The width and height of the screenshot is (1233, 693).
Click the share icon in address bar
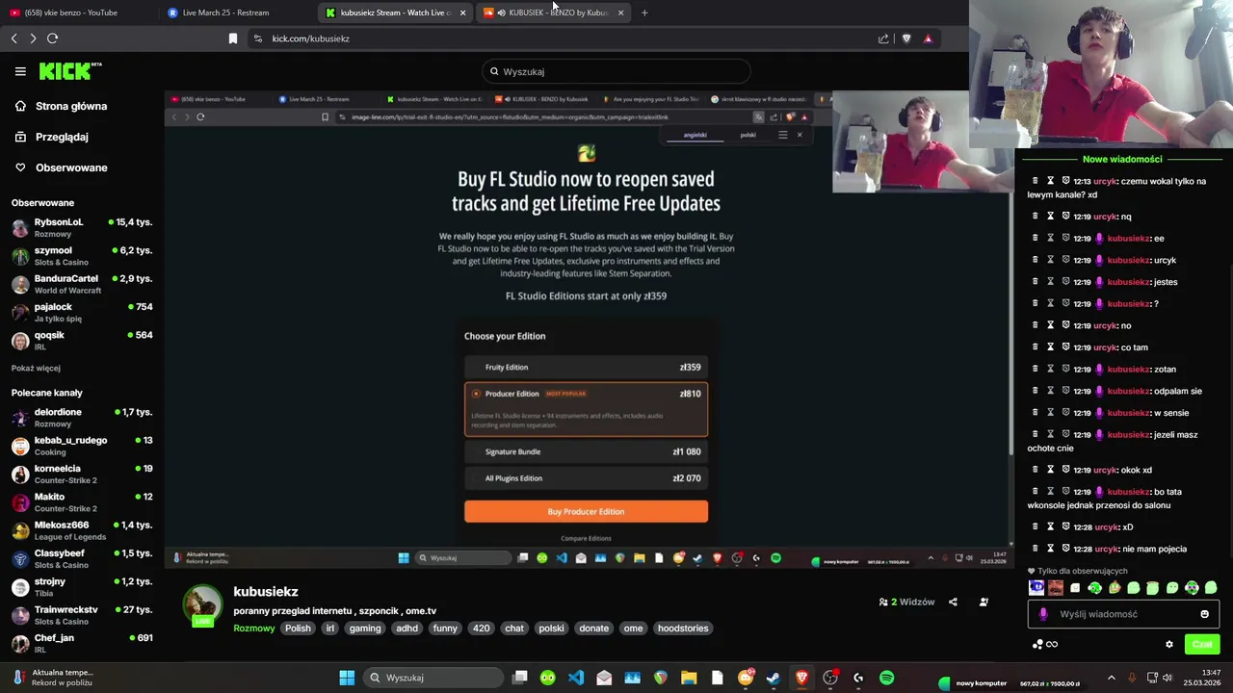(x=883, y=38)
